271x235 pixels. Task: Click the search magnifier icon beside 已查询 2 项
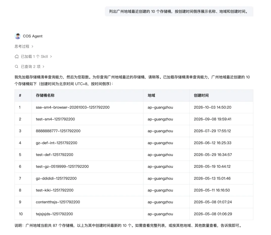[17, 66]
